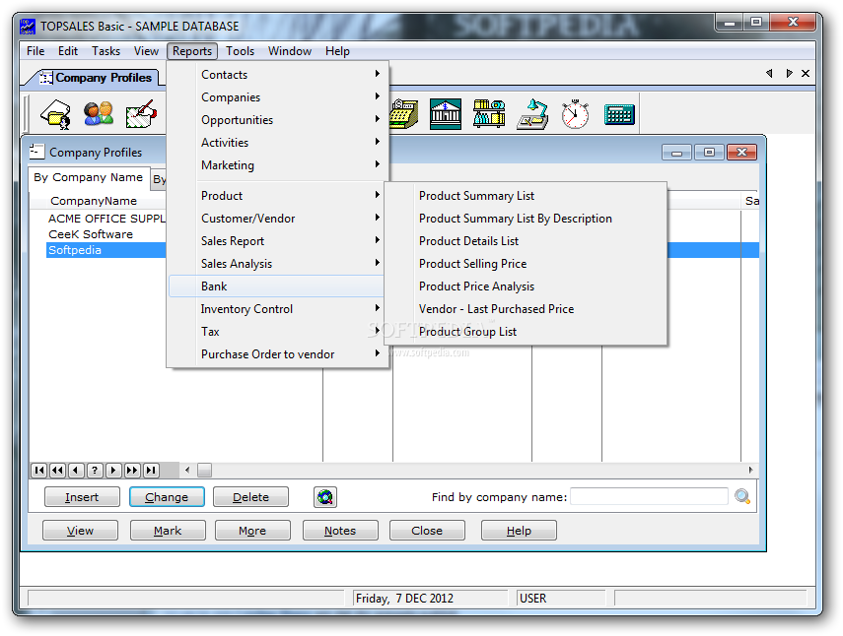Open the contacts people toolbar icon
This screenshot has height=636, width=843.
(x=99, y=114)
